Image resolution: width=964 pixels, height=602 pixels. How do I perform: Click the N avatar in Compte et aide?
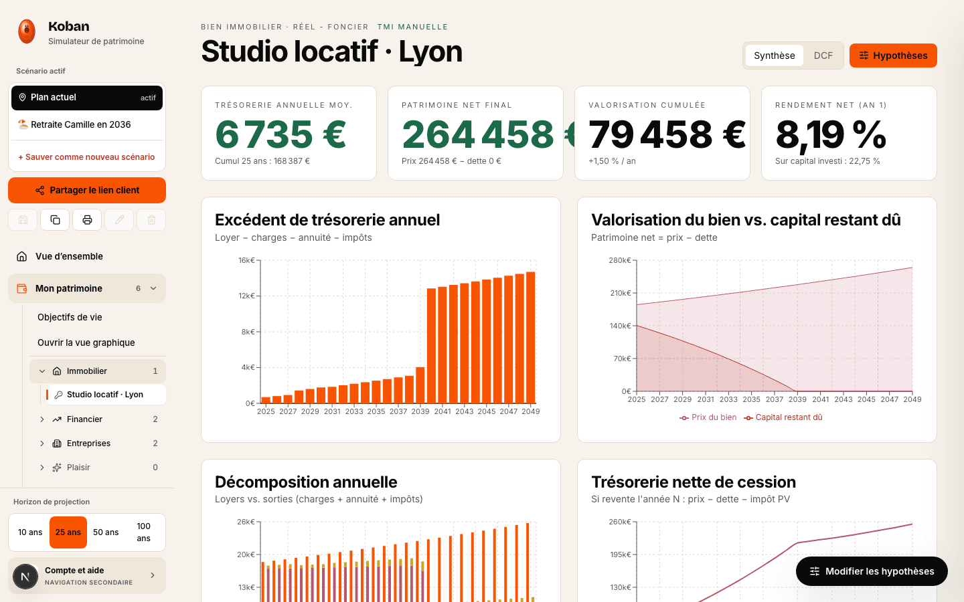25,576
